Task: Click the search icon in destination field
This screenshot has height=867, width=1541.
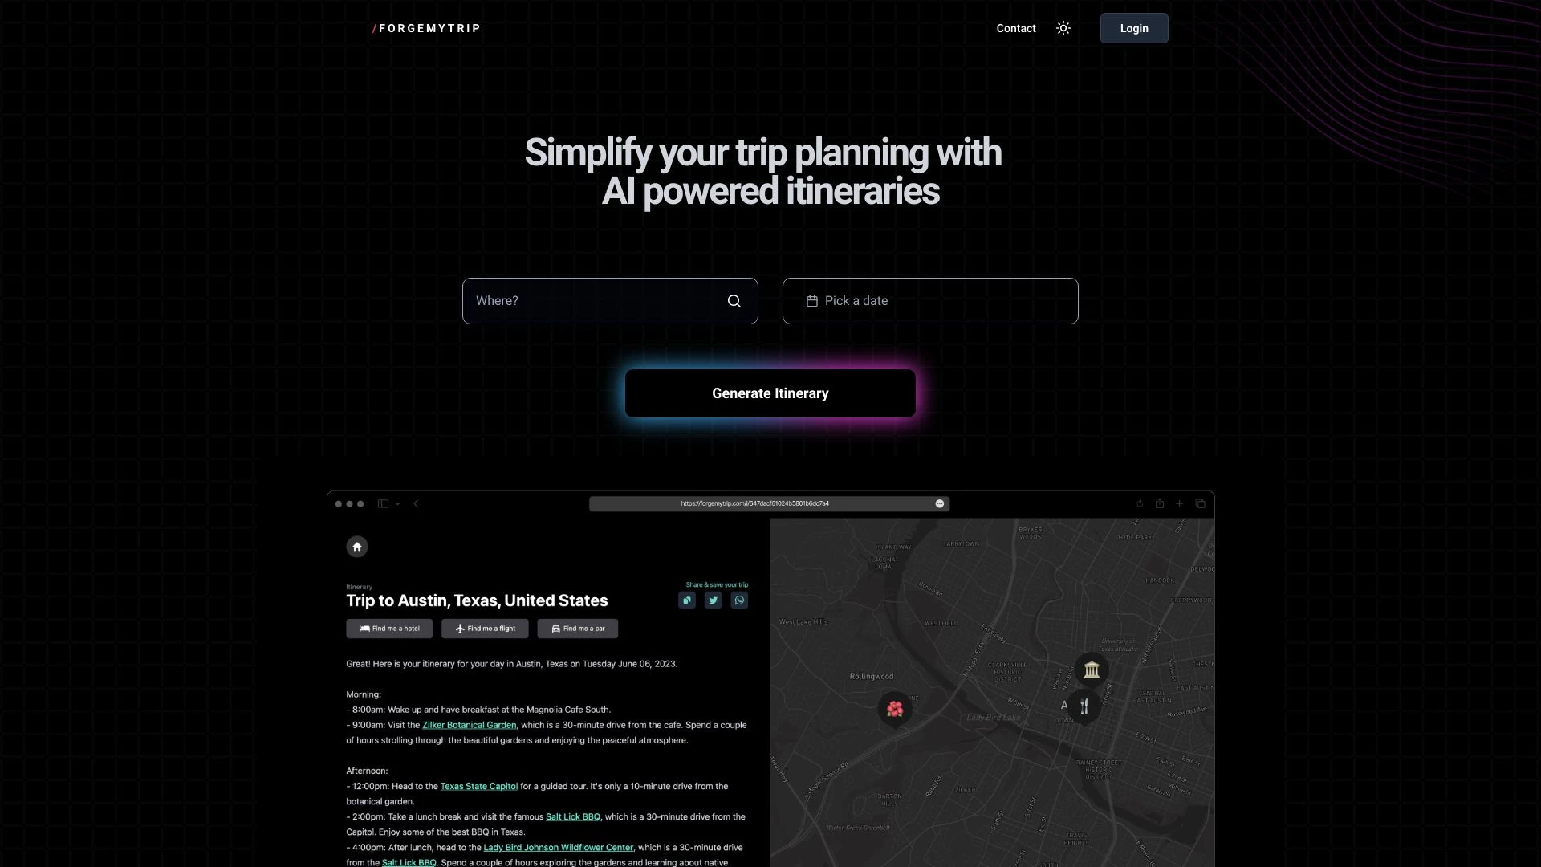Action: pos(734,301)
